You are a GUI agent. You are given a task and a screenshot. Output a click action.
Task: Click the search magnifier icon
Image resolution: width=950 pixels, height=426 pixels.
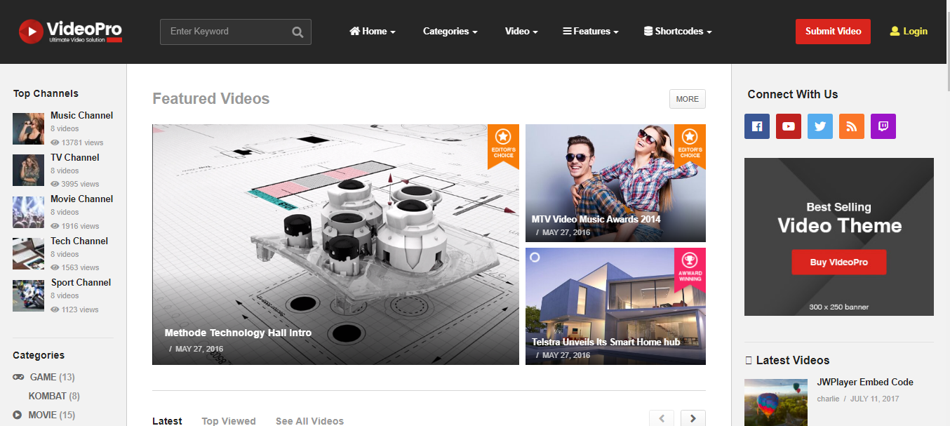pos(297,32)
